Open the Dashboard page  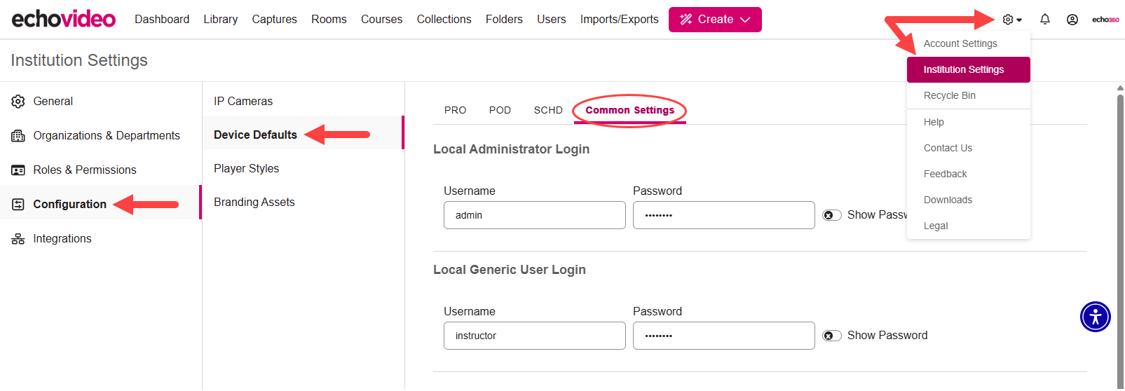[162, 20]
